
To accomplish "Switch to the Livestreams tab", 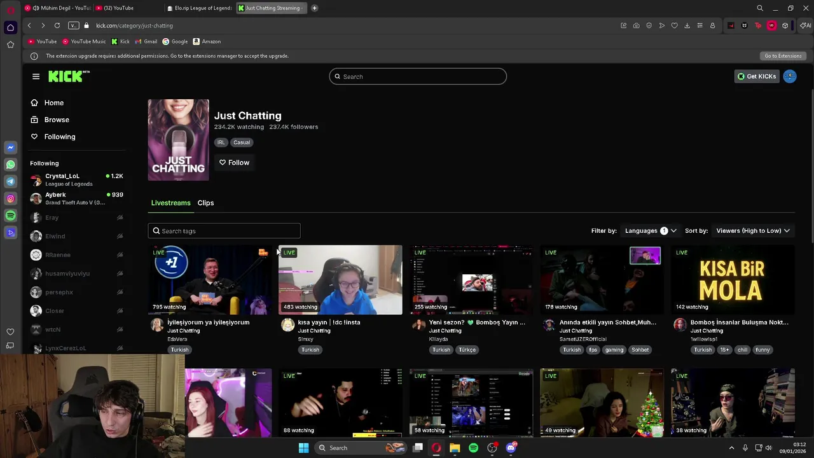I will (x=170, y=203).
